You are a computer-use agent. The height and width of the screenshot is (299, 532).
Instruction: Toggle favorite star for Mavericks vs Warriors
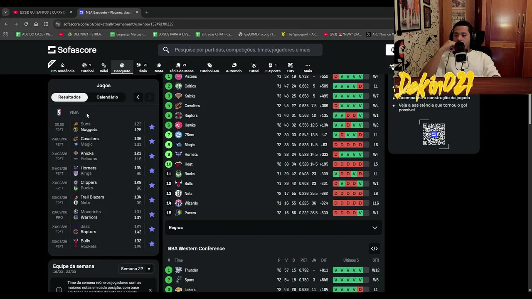pyautogui.click(x=152, y=214)
